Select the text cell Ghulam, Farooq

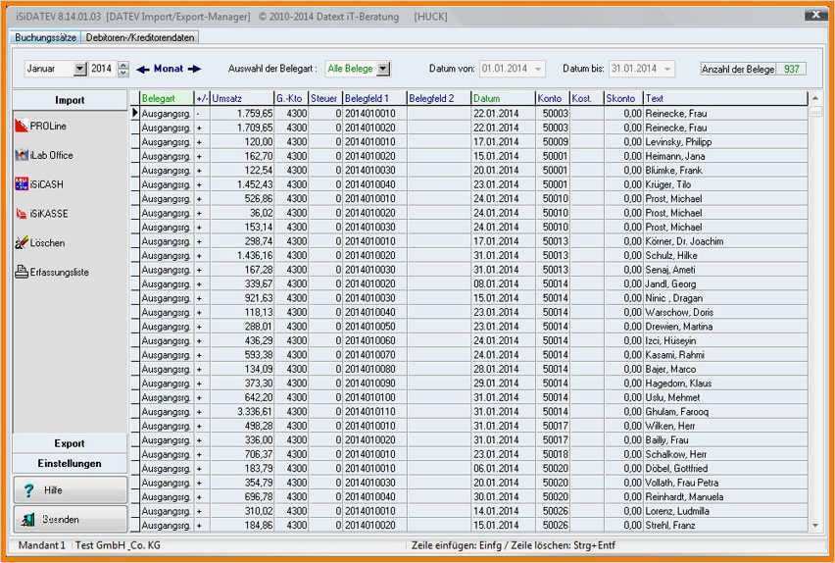tap(725, 412)
